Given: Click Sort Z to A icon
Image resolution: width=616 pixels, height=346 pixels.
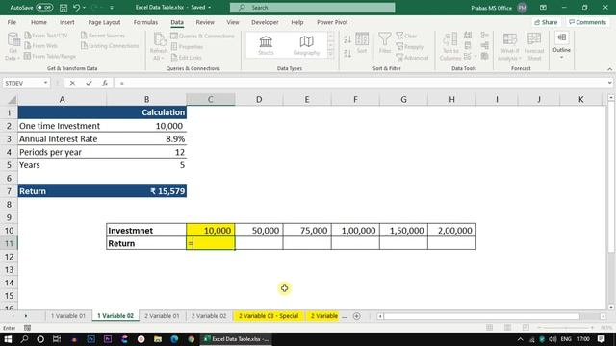Looking at the screenshot, I should pyautogui.click(x=347, y=53).
